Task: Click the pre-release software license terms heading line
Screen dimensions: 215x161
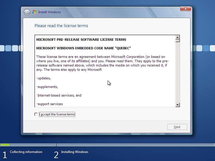Action: (81, 39)
